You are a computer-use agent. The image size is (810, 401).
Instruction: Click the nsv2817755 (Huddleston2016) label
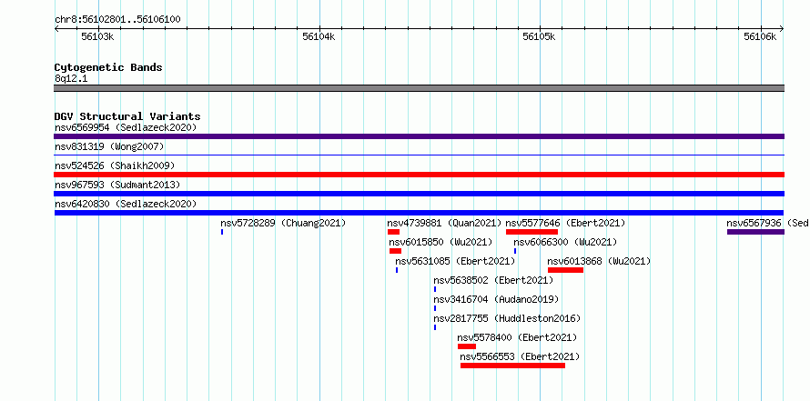pyautogui.click(x=507, y=318)
